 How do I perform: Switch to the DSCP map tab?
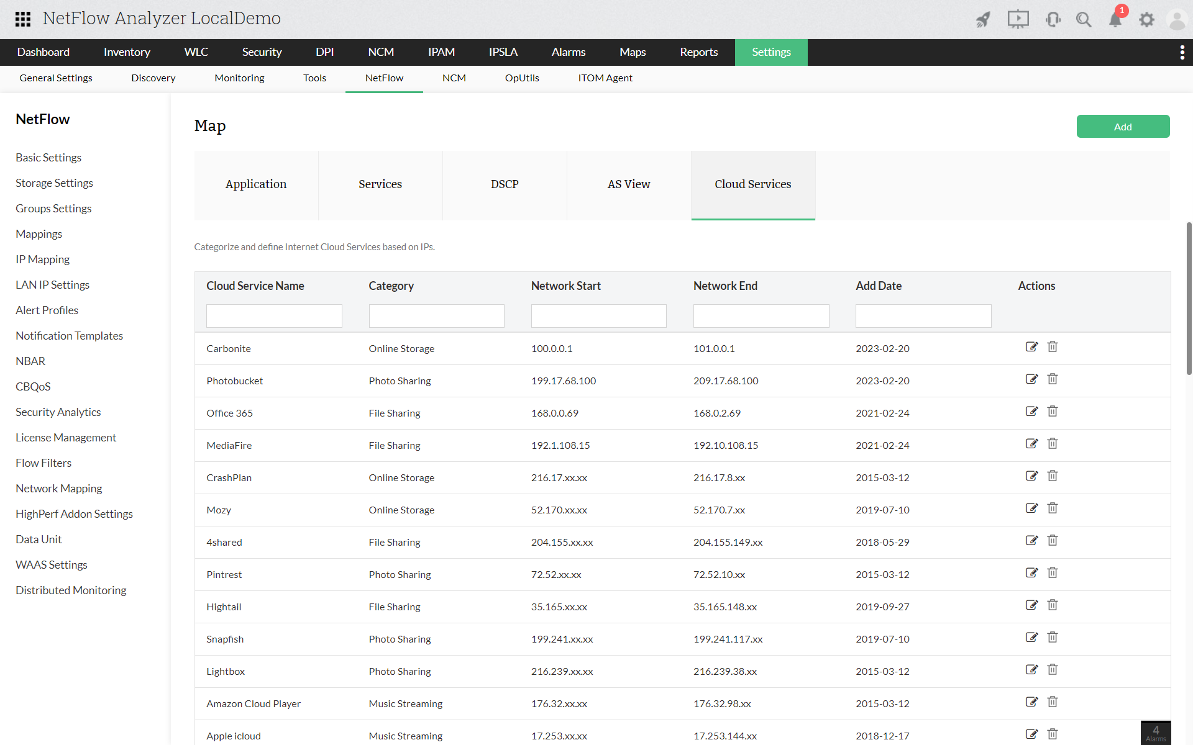(x=505, y=184)
